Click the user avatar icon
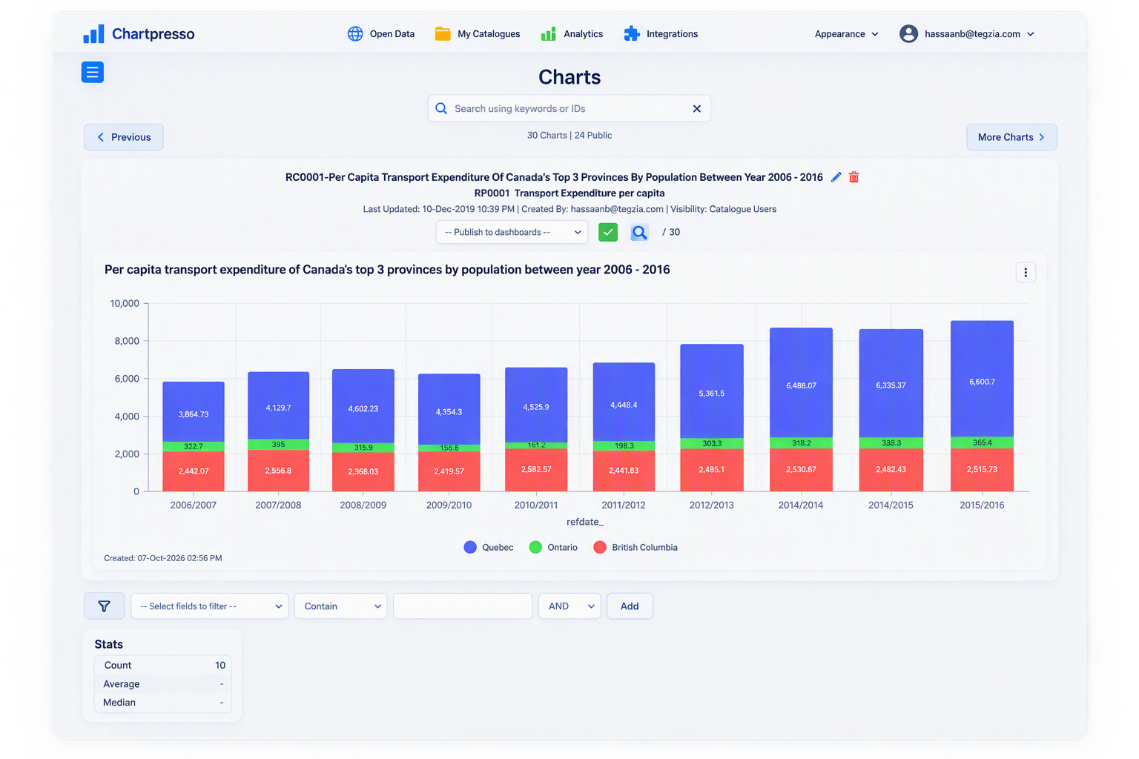Viewport: 1139px width, 759px height. coord(908,34)
